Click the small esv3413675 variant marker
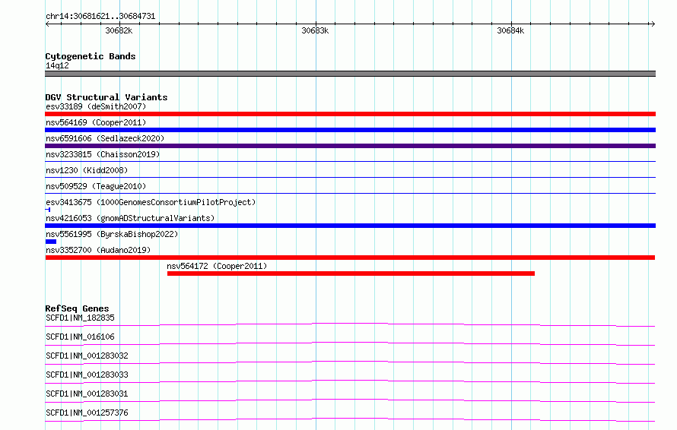 (48, 210)
